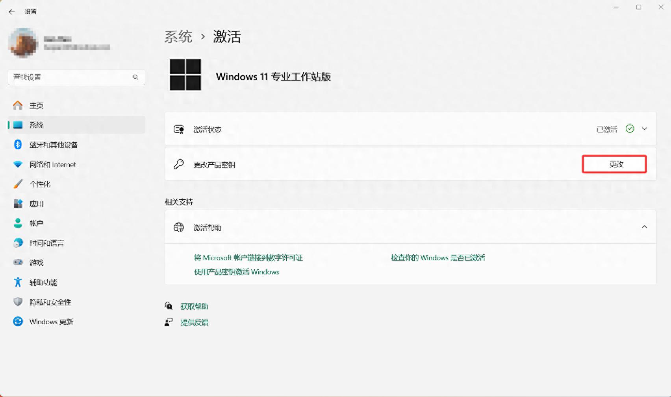Click the 更改产品密钥 label

click(x=214, y=165)
